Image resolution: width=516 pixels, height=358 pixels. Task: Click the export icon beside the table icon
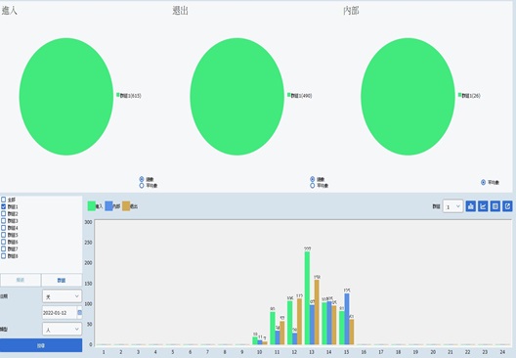[x=507, y=206]
